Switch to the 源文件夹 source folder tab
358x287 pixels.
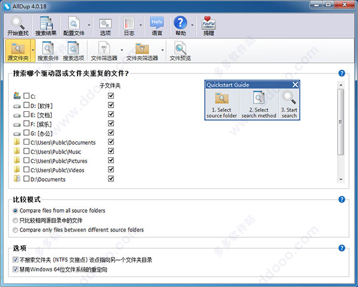pos(18,51)
